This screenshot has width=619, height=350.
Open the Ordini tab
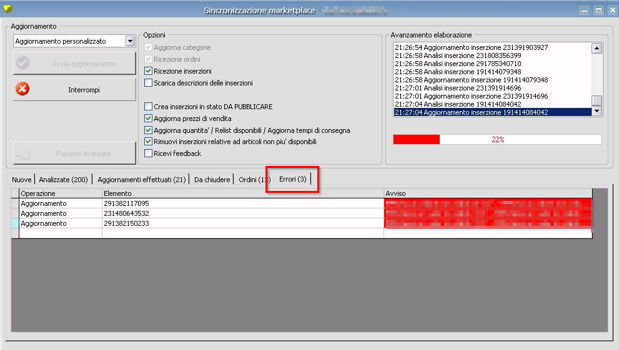252,180
